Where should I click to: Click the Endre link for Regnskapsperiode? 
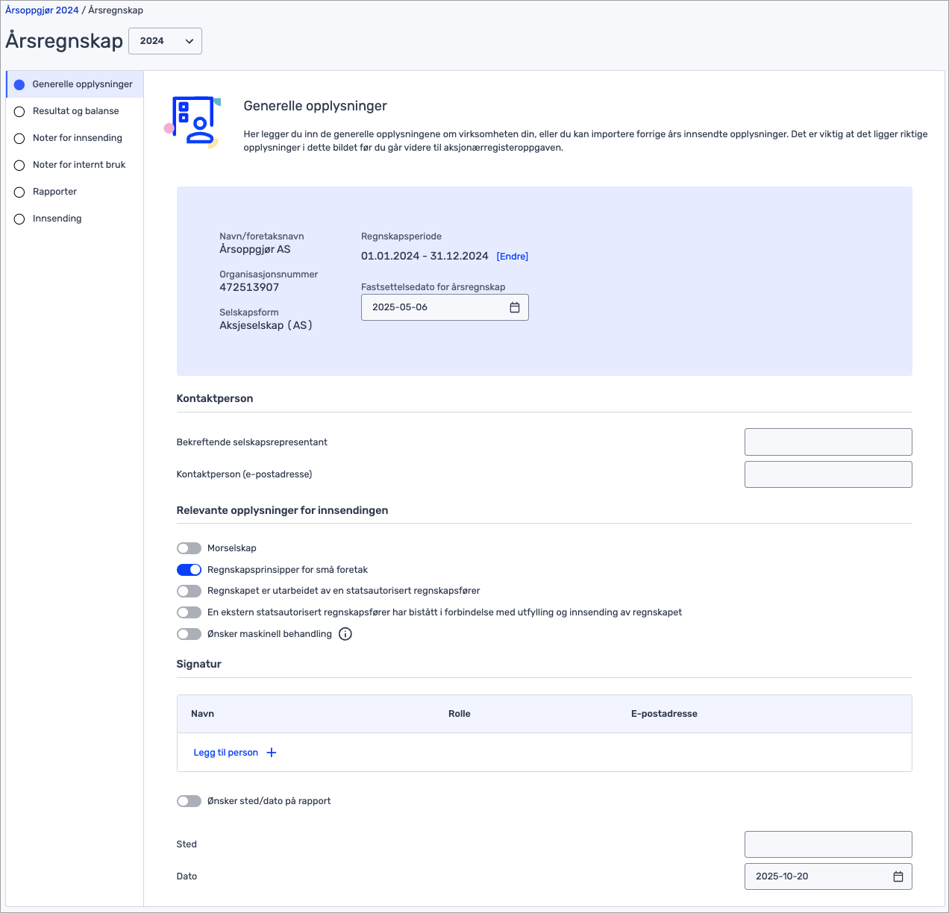tap(513, 257)
